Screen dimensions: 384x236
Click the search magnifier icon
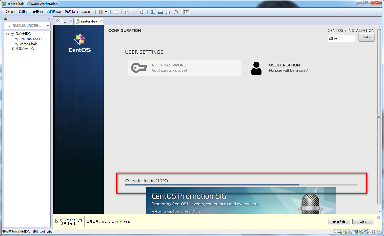click(8, 25)
